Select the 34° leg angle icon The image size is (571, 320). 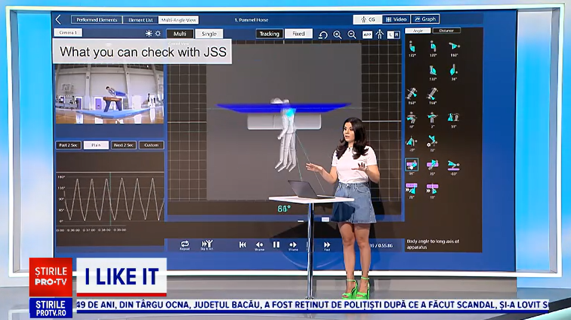coord(453,72)
